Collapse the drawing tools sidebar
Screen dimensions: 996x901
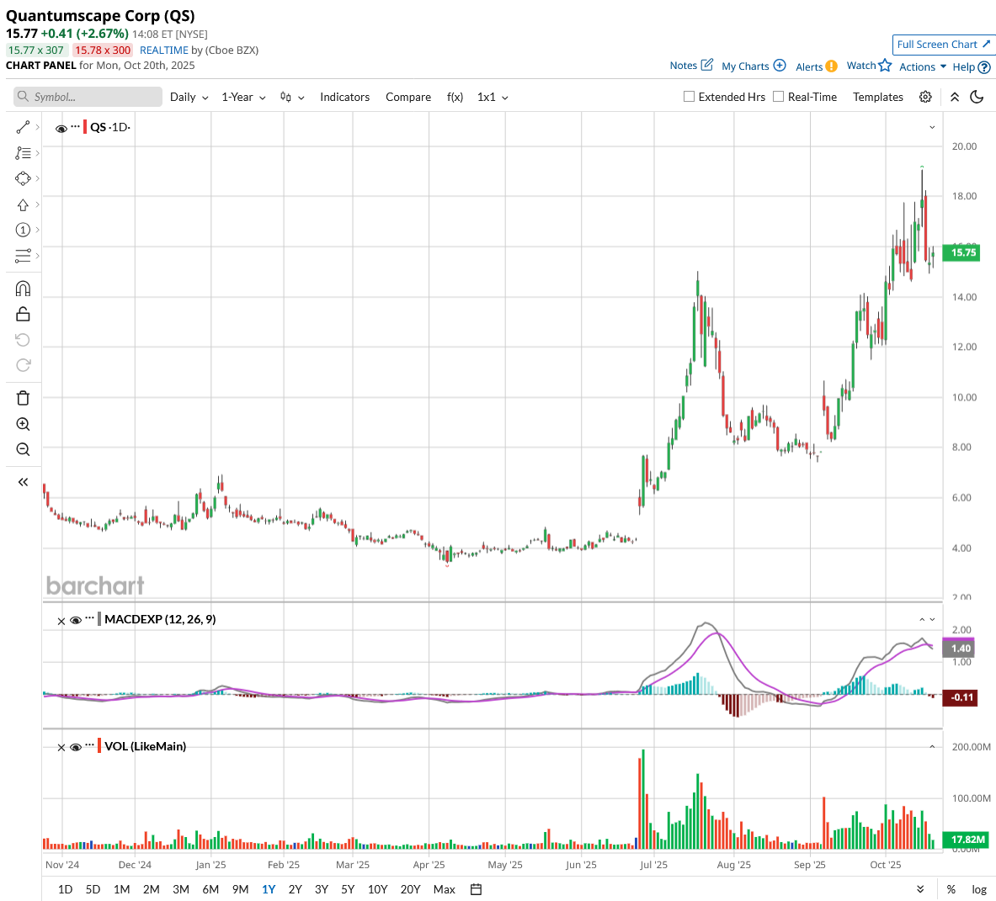pos(23,482)
